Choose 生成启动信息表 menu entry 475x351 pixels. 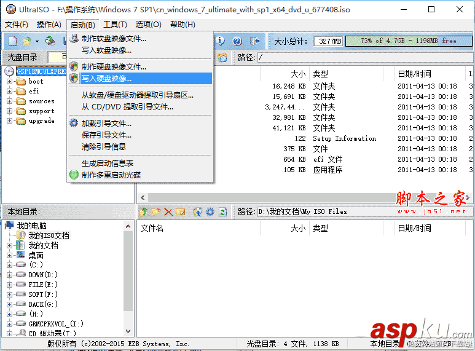coord(140,164)
